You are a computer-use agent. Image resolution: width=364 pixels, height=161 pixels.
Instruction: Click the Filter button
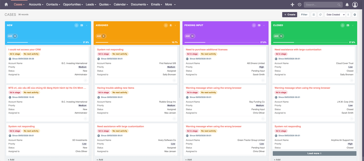point(304,15)
